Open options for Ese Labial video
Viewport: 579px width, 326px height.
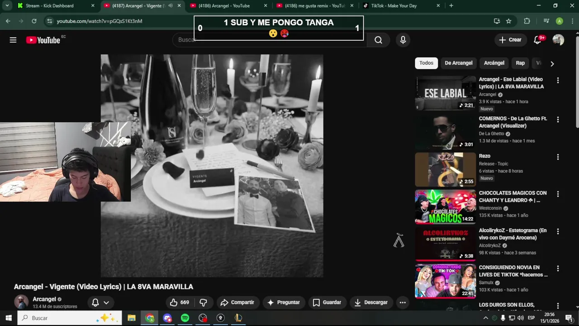pyautogui.click(x=558, y=81)
